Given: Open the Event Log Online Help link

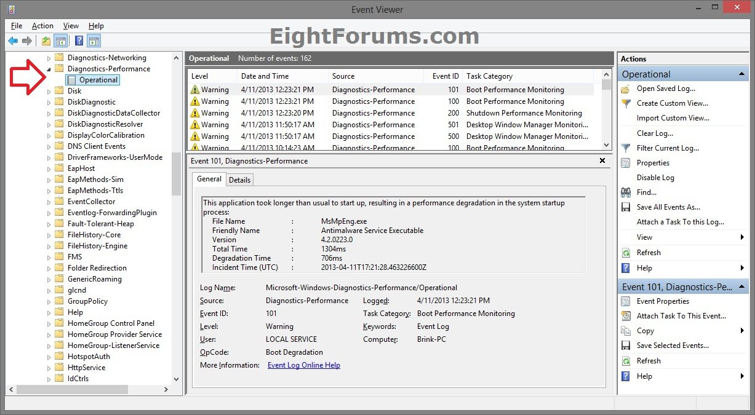Looking at the screenshot, I should (303, 365).
